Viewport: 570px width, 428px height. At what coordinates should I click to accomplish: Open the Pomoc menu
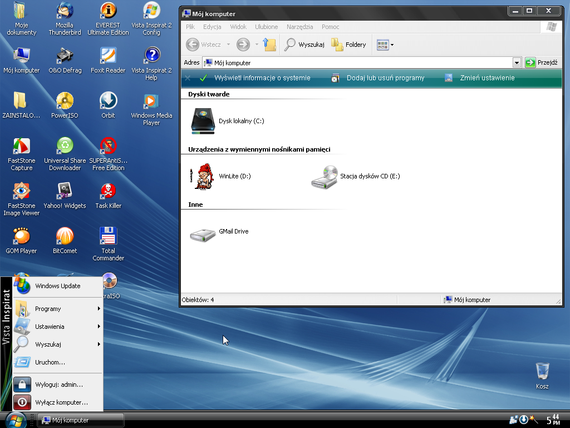pyautogui.click(x=331, y=27)
